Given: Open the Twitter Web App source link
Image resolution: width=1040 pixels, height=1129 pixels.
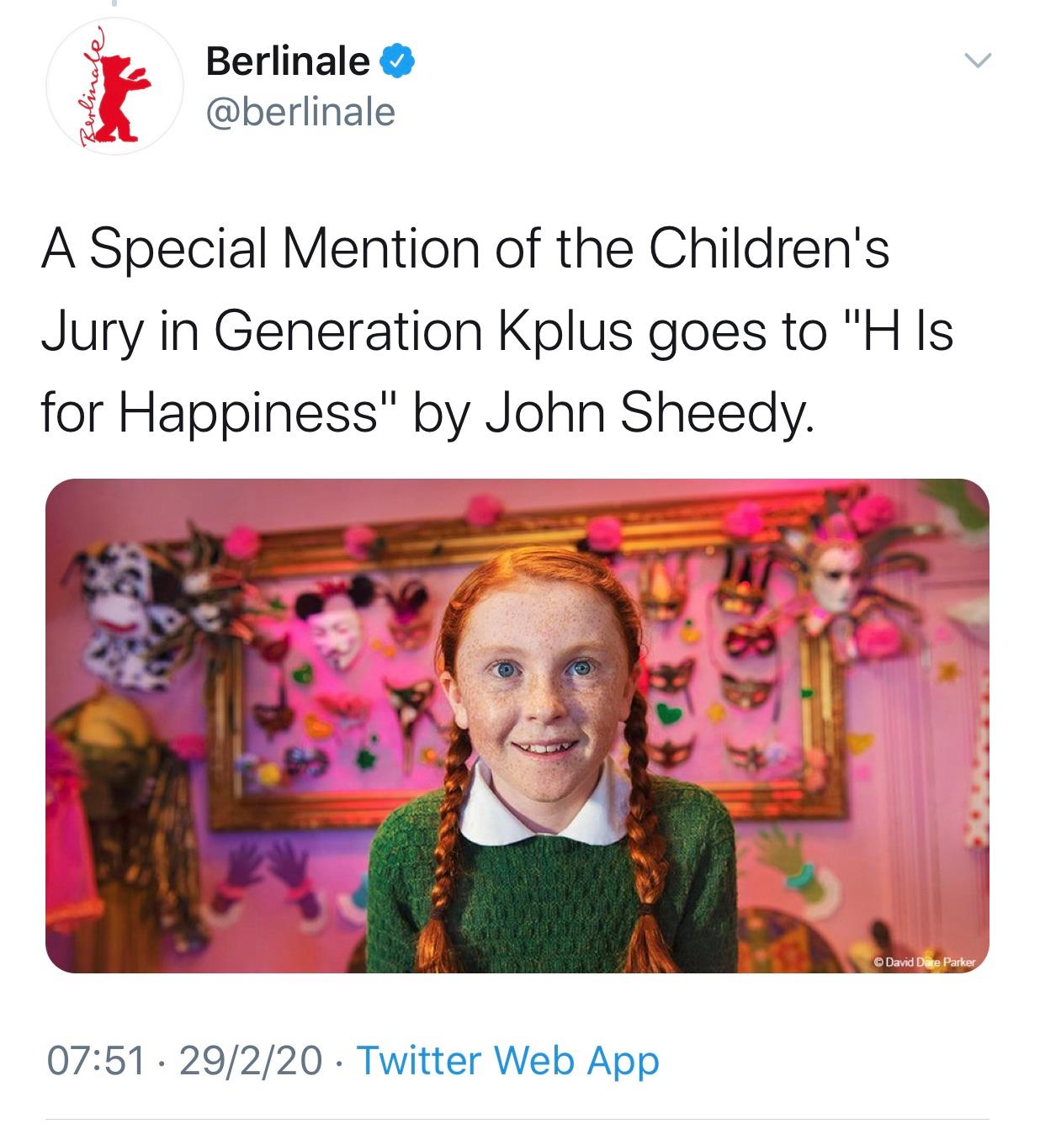Looking at the screenshot, I should click(508, 1060).
